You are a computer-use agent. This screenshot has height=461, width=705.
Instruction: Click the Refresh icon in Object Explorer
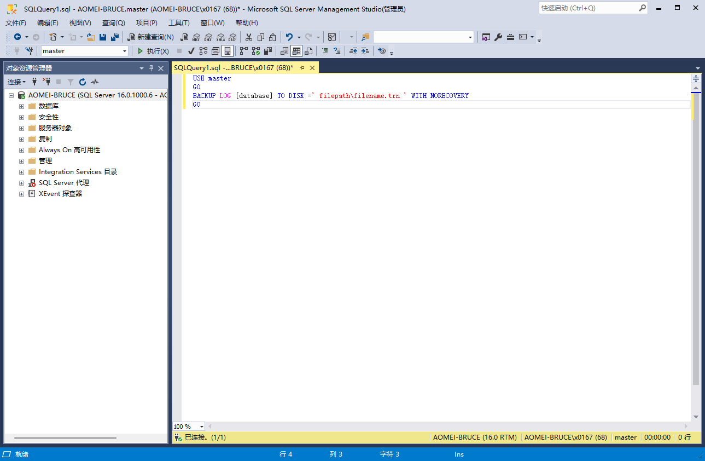coord(83,82)
